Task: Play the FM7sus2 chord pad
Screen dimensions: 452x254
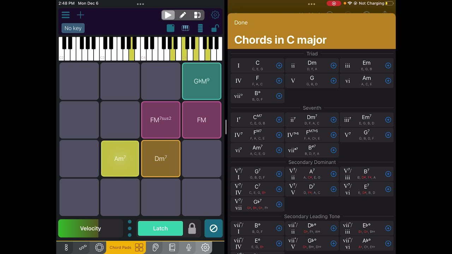Action: pos(161,120)
